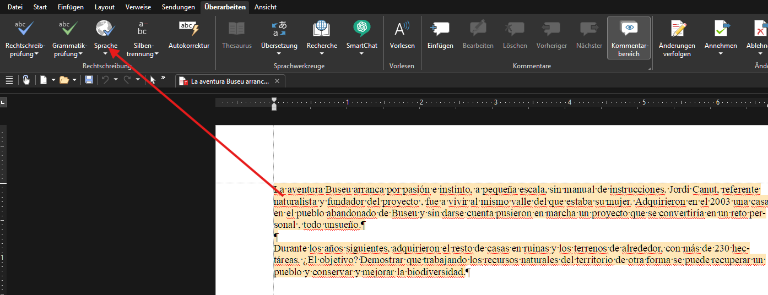Viewport: 768px width, 295px height.
Task: Click the Bearbeiten comment icon
Action: pyautogui.click(x=478, y=28)
